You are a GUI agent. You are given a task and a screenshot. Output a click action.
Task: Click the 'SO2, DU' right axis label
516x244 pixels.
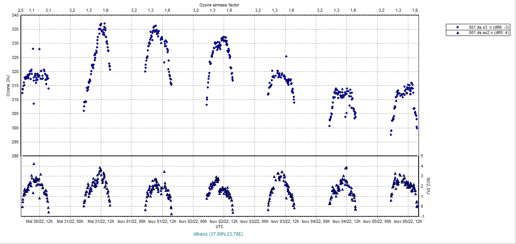point(428,186)
